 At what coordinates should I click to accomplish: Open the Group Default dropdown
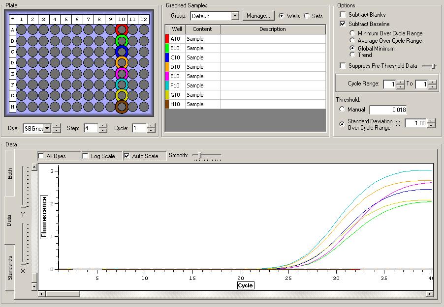pos(235,16)
